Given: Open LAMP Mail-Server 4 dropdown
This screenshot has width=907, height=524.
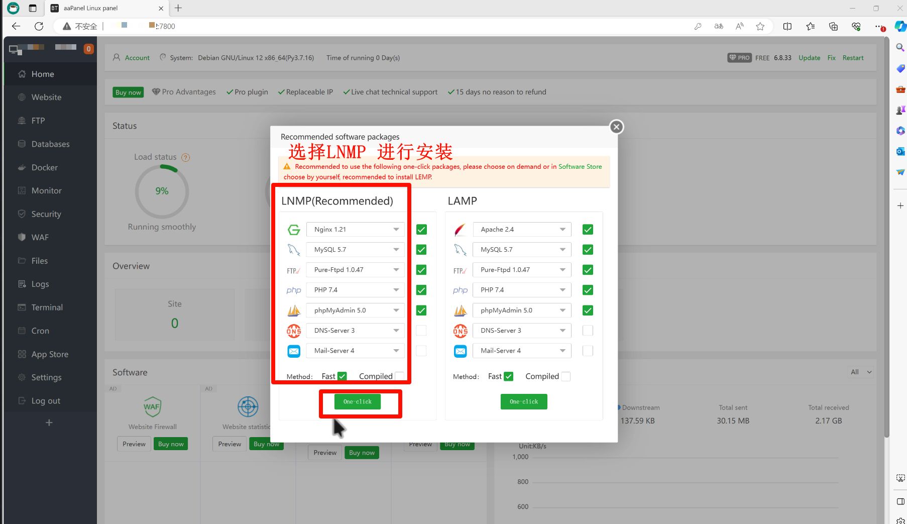Looking at the screenshot, I should 522,351.
